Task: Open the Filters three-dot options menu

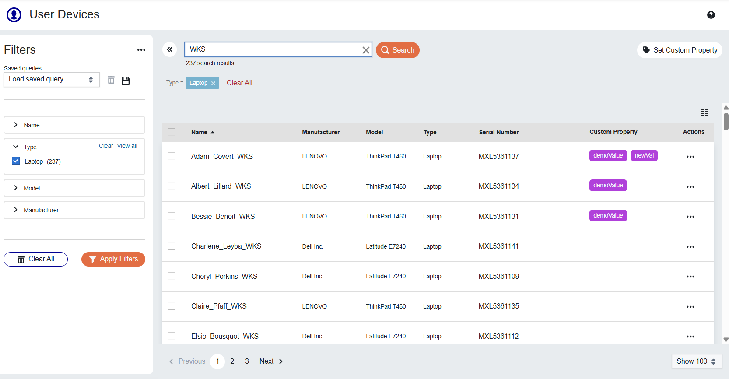Action: tap(141, 50)
